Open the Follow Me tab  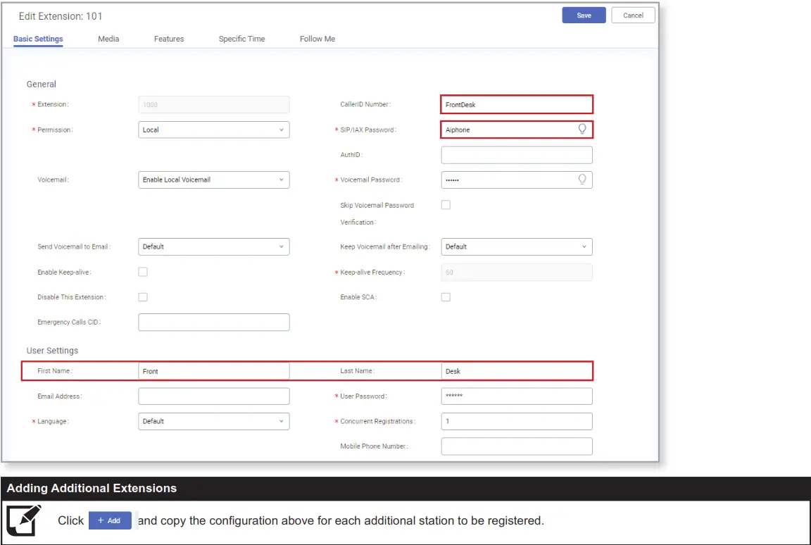317,39
